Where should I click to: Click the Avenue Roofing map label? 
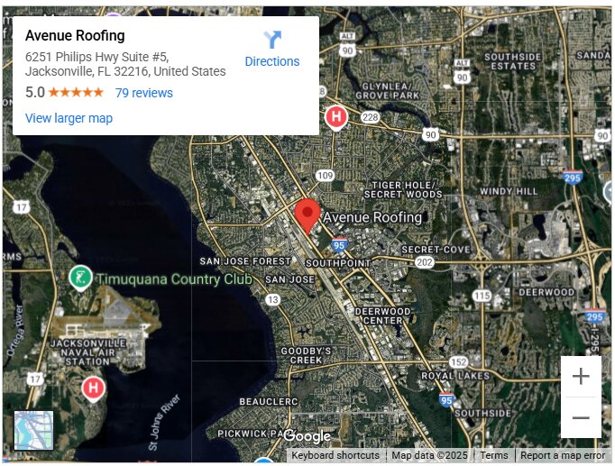pyautogui.click(x=372, y=217)
